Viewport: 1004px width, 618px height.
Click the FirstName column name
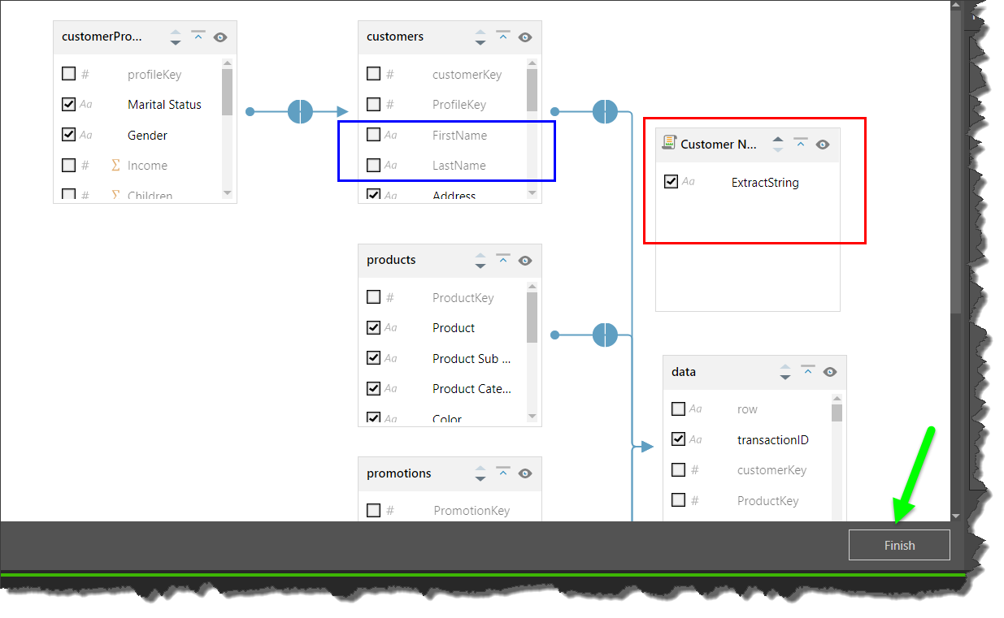click(x=460, y=136)
